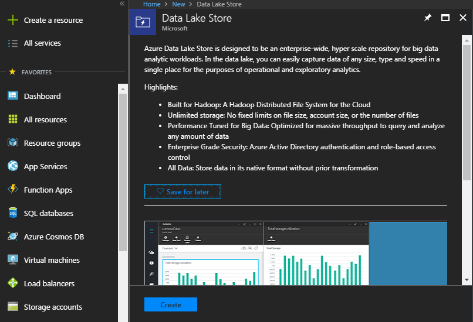Click the Save for later button

[x=183, y=191]
